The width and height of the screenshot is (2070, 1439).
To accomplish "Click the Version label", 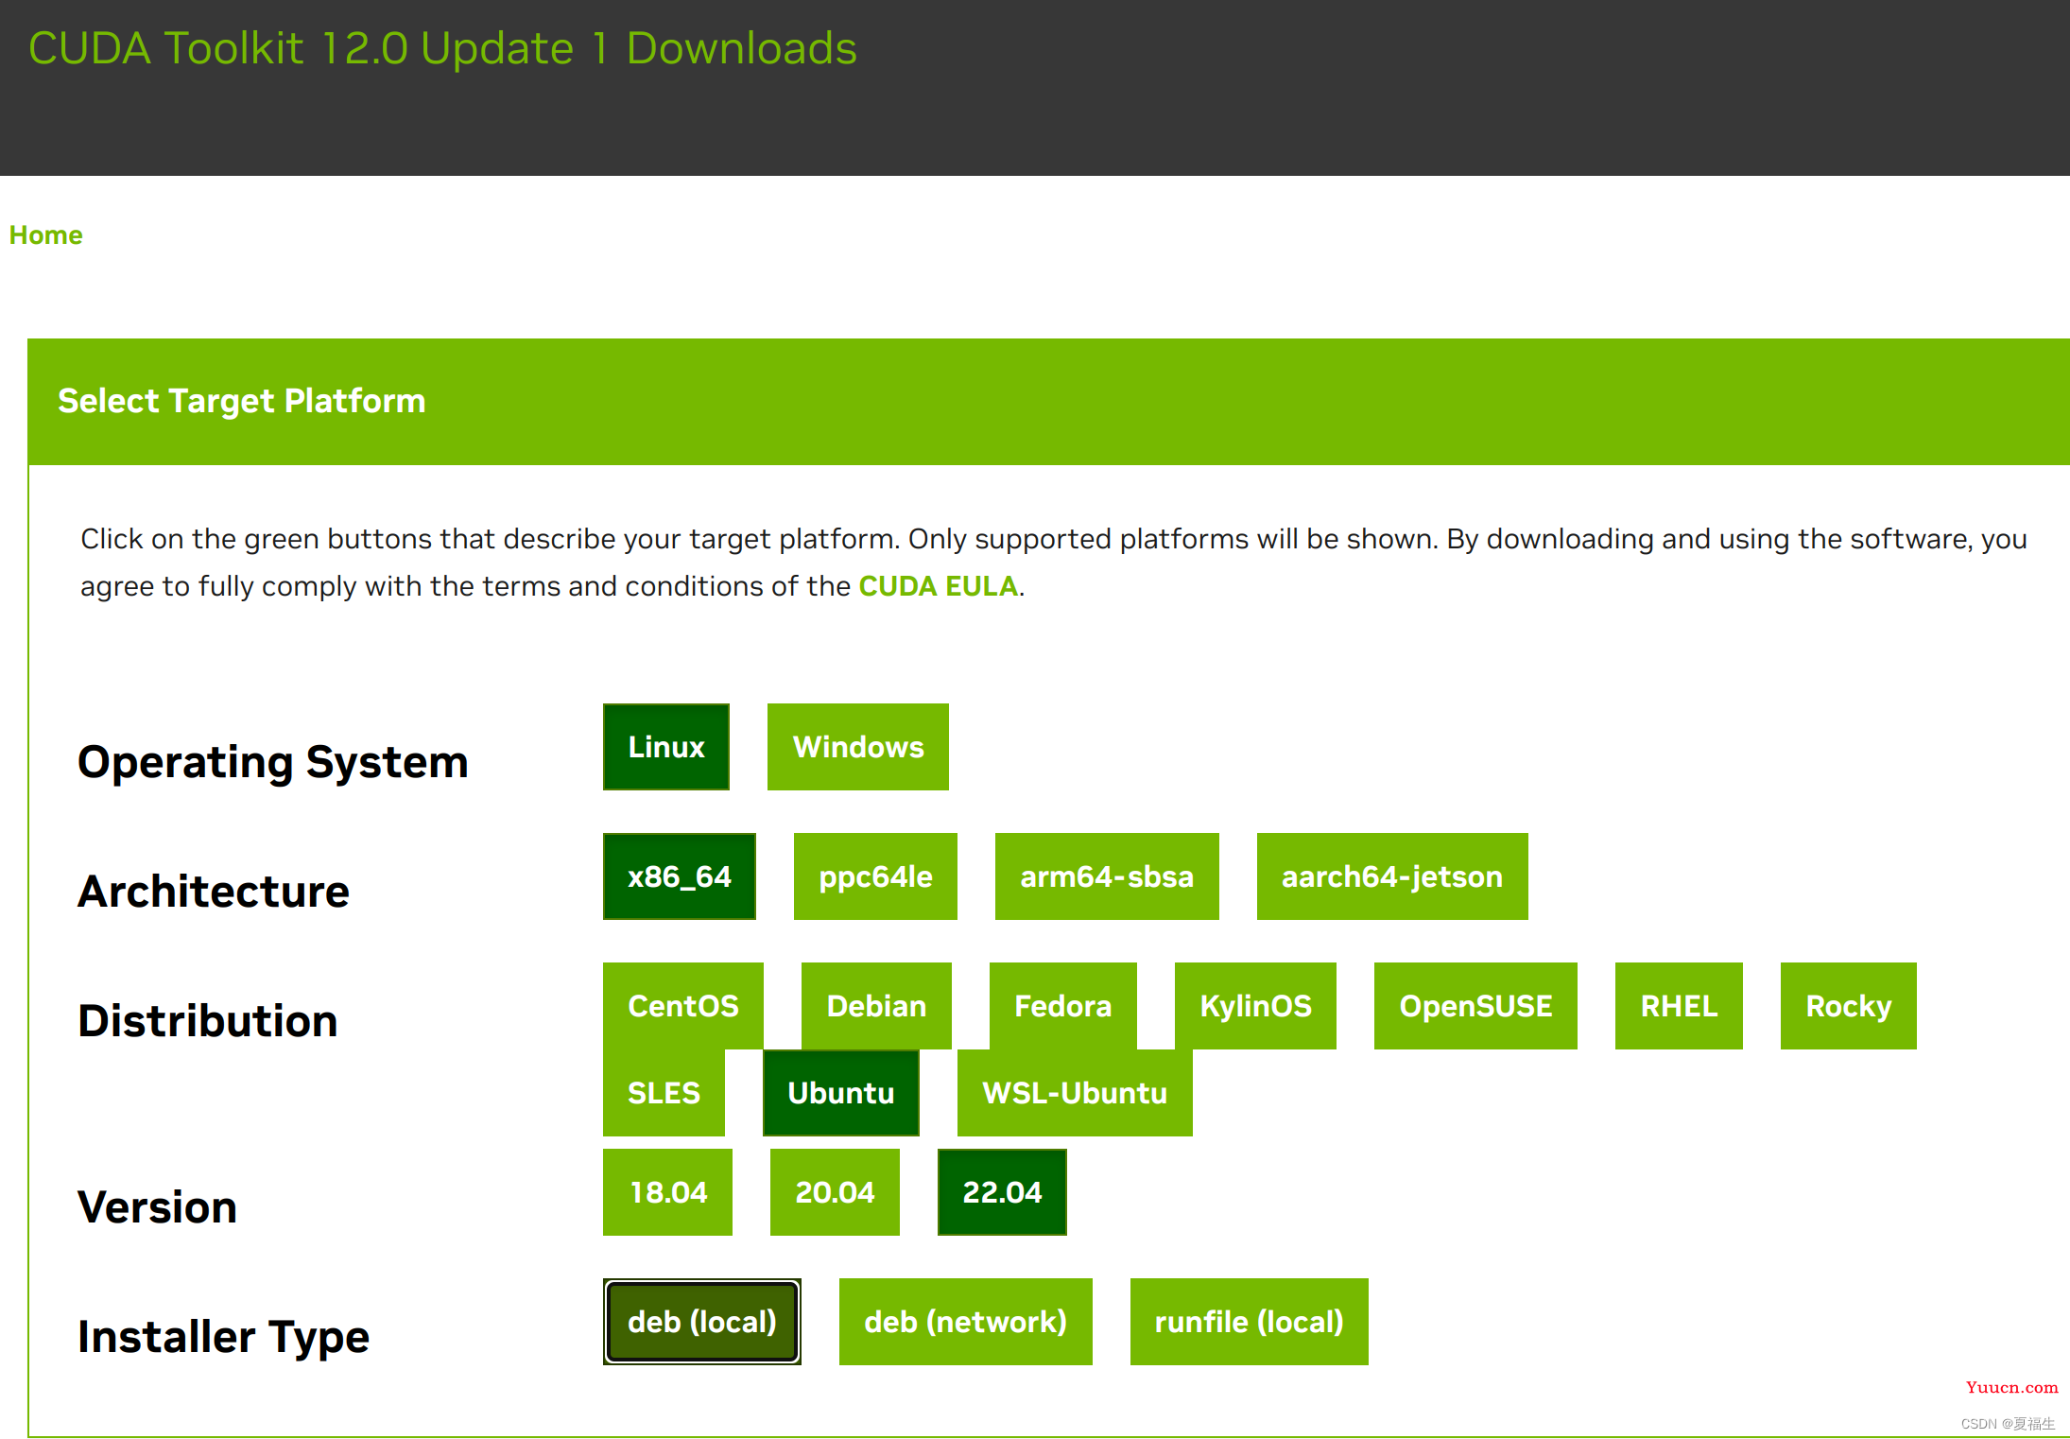I will click(x=157, y=1207).
